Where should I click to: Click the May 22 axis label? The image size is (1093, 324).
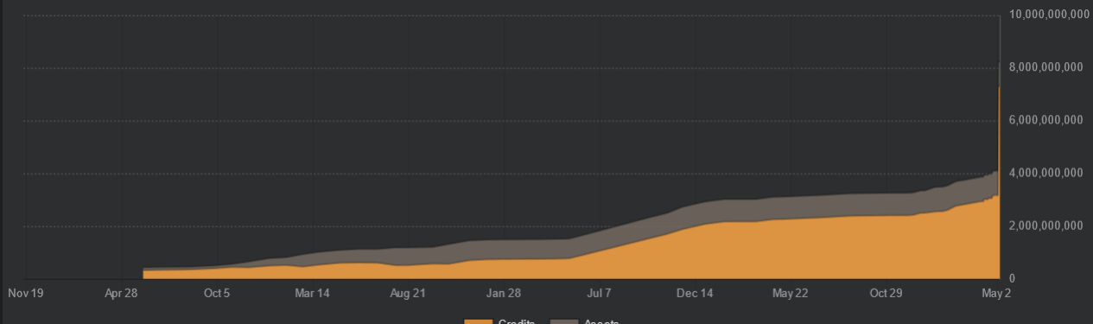790,294
